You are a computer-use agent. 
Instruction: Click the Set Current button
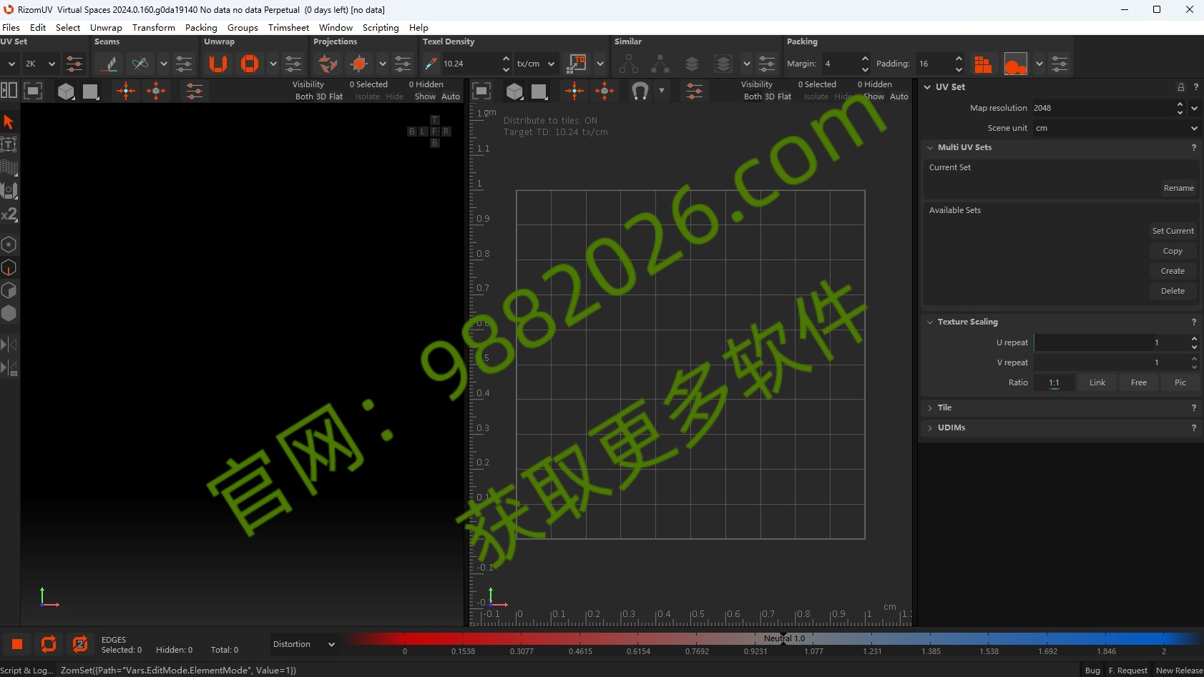1173,231
